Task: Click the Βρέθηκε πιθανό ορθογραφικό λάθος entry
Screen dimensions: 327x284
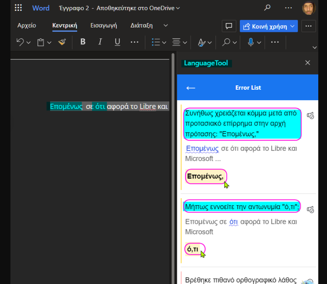Action: click(x=241, y=280)
